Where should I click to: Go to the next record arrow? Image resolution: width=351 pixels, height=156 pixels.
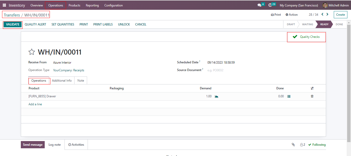click(x=327, y=14)
